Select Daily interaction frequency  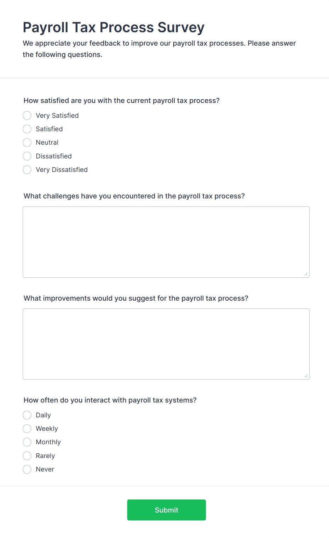[27, 415]
